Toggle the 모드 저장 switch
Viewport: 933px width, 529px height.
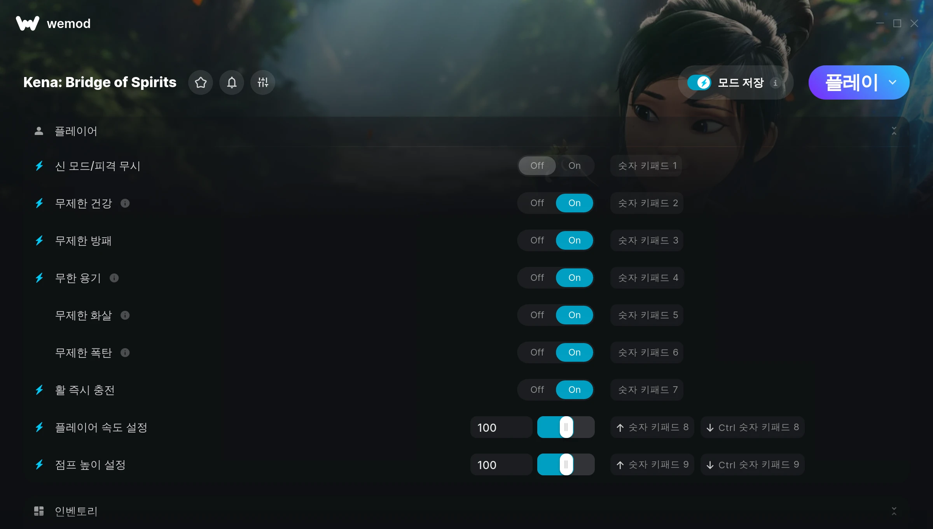point(699,82)
